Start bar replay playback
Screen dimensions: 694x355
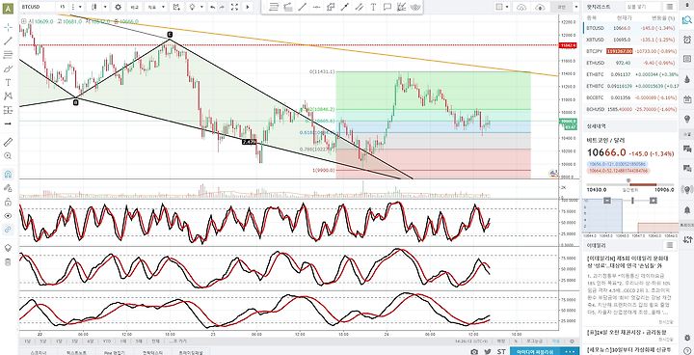pos(248,7)
